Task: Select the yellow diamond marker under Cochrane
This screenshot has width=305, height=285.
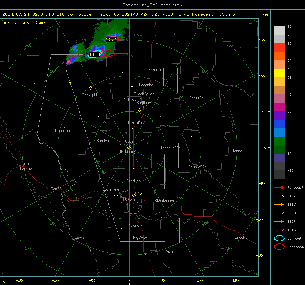Action: pyautogui.click(x=116, y=196)
